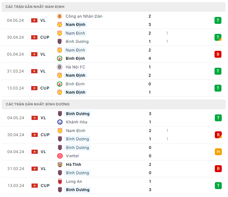The height and width of the screenshot is (197, 228).
Task: Click the orange H draw badge
Action: (x=218, y=152)
